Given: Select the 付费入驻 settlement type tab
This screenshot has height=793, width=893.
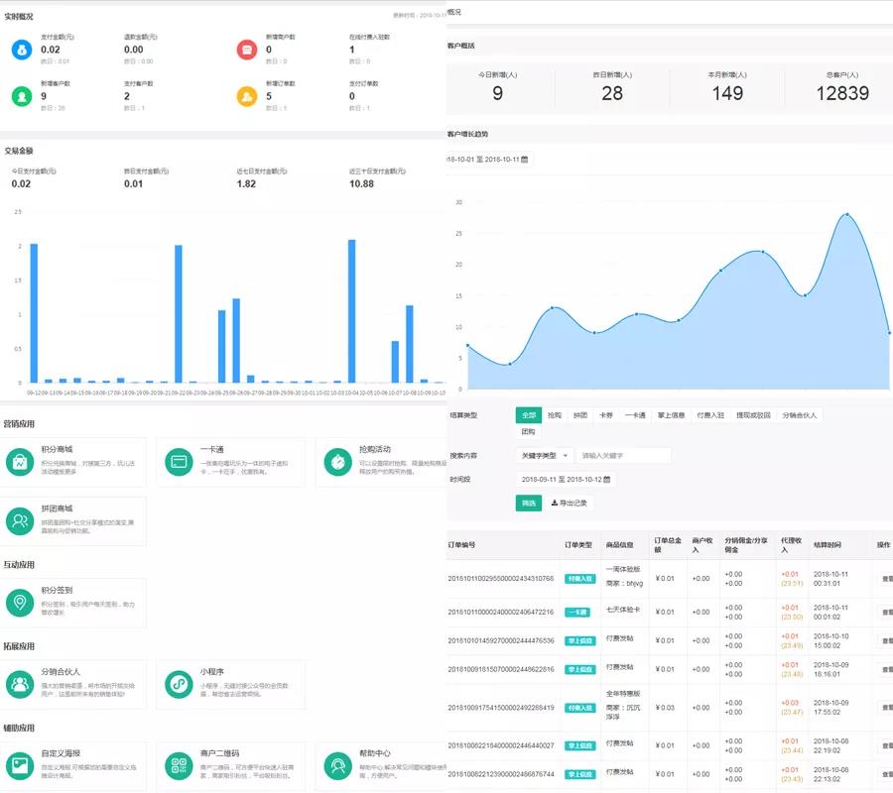Looking at the screenshot, I should click(x=710, y=415).
